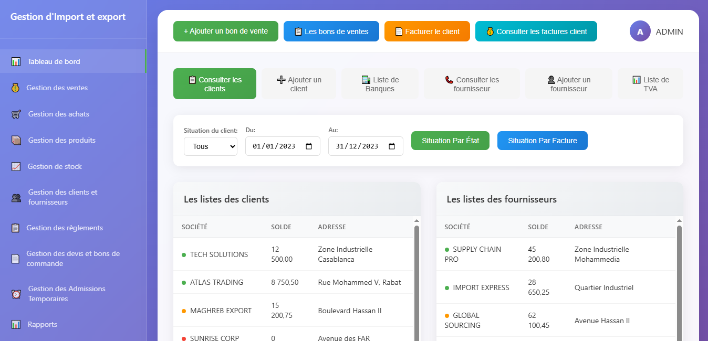708x341 pixels.
Task: Click the chart icon for Gestion de stock
Action: point(16,167)
